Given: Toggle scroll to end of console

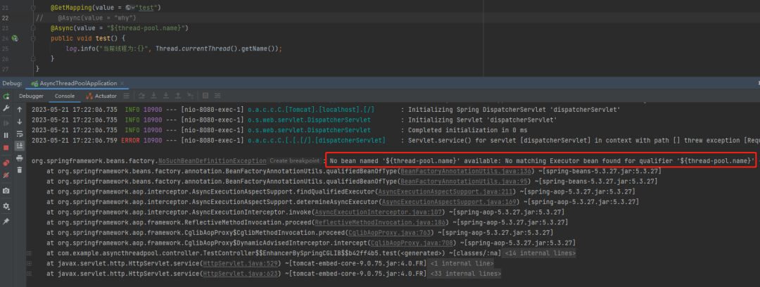Looking at the screenshot, I should (x=20, y=146).
